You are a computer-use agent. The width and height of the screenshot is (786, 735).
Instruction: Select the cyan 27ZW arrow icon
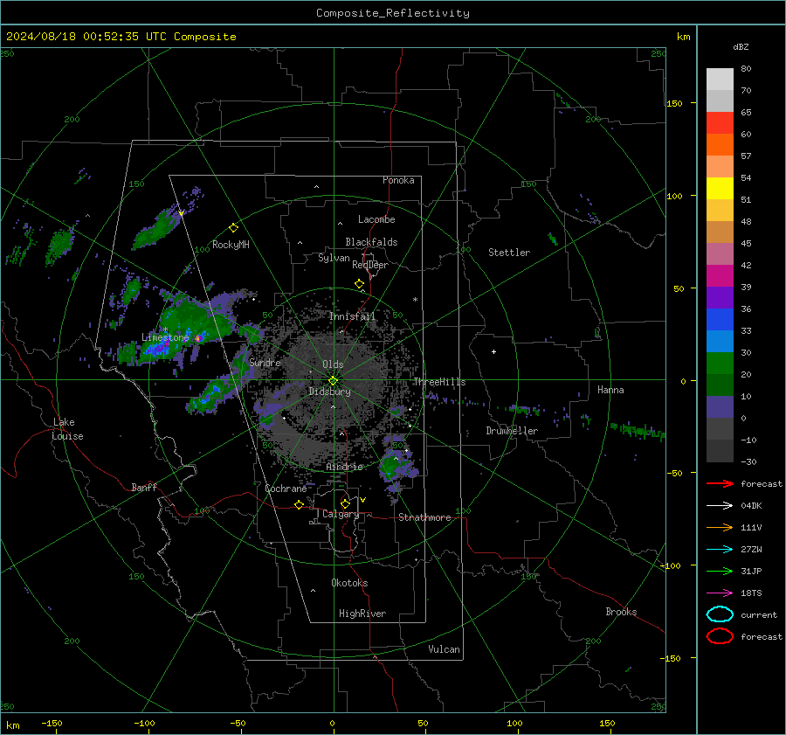tap(720, 550)
